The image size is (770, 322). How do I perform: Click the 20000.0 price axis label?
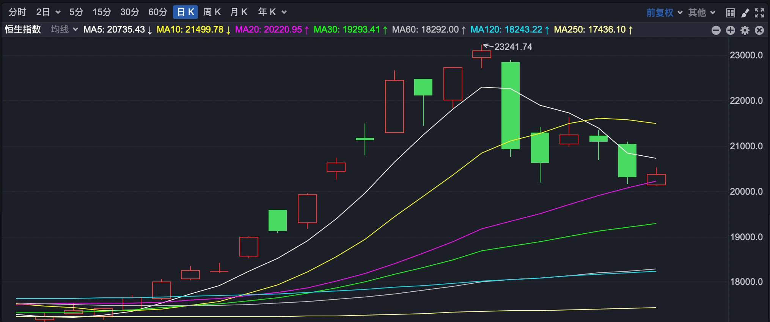746,192
